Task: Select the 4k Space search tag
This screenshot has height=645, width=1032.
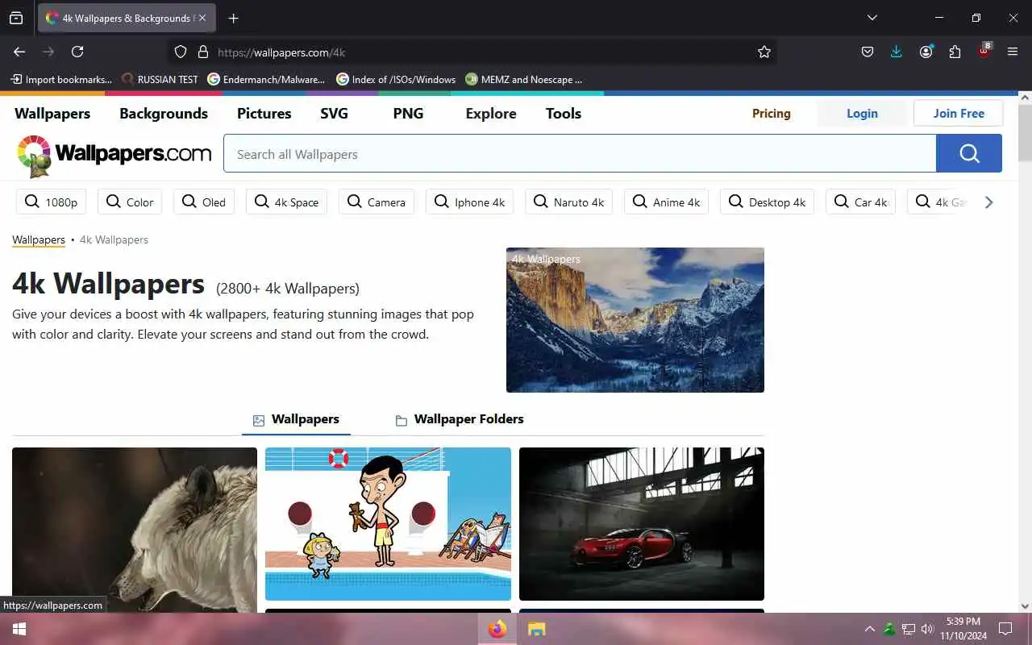Action: point(286,202)
